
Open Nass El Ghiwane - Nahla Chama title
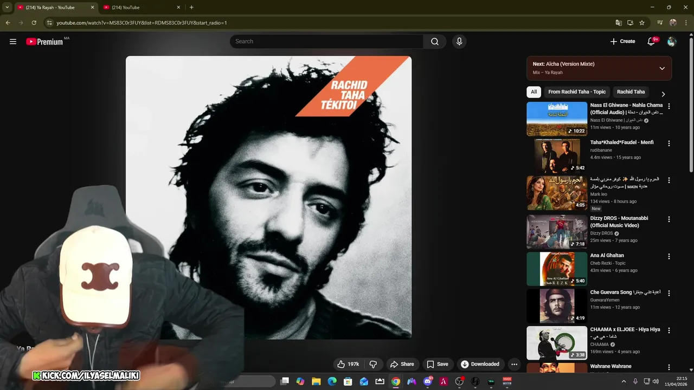click(626, 108)
